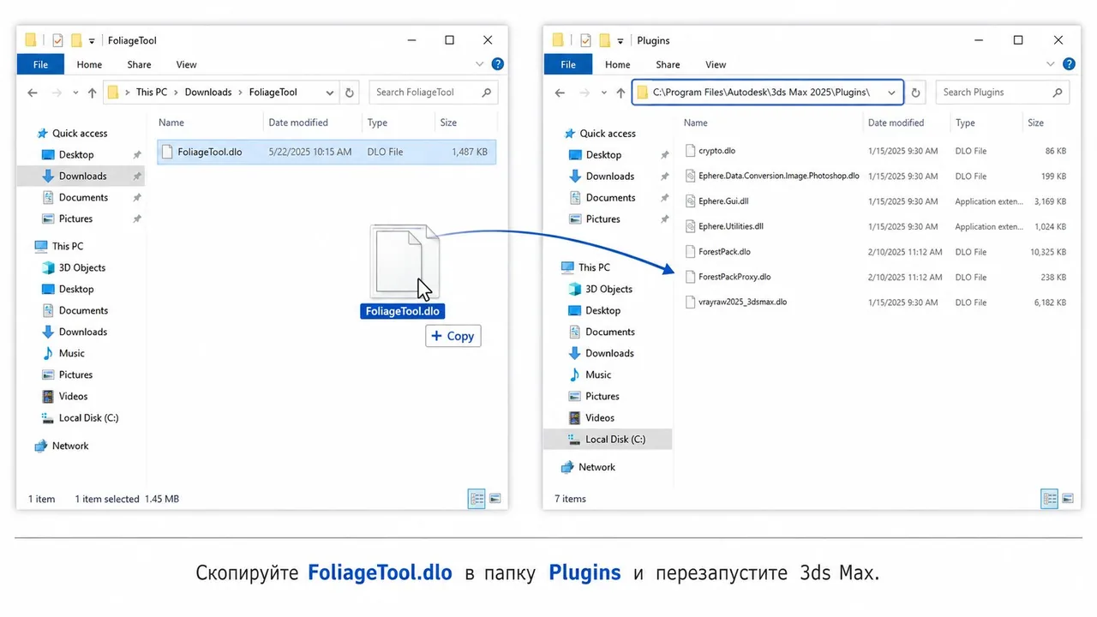
Task: Click Downloads in the FoliageTool address breadcrumb
Action: (x=208, y=93)
